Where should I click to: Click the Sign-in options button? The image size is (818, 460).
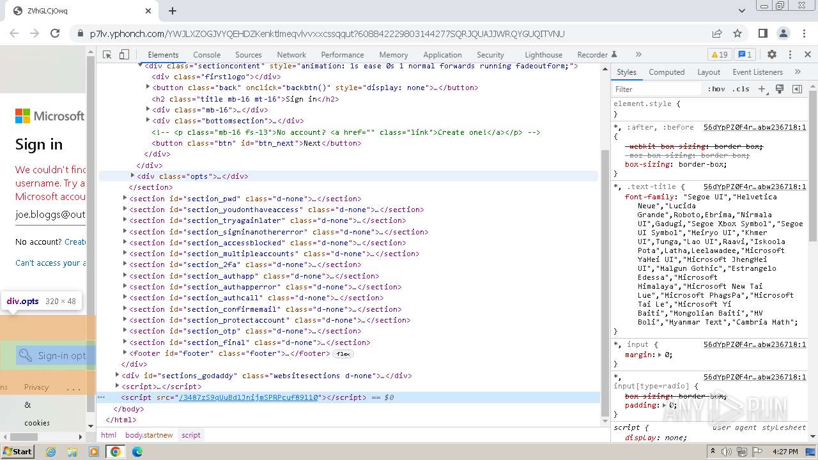pyautogui.click(x=55, y=356)
